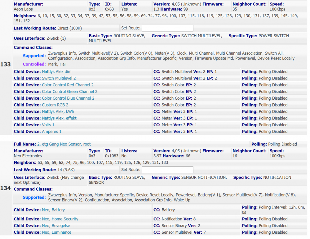Click the Neo, Bevegelse sensor link

56,226
